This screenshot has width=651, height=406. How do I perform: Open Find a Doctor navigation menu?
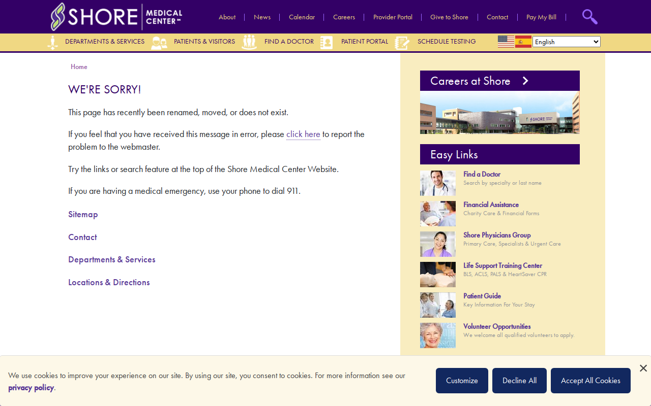pyautogui.click(x=289, y=42)
